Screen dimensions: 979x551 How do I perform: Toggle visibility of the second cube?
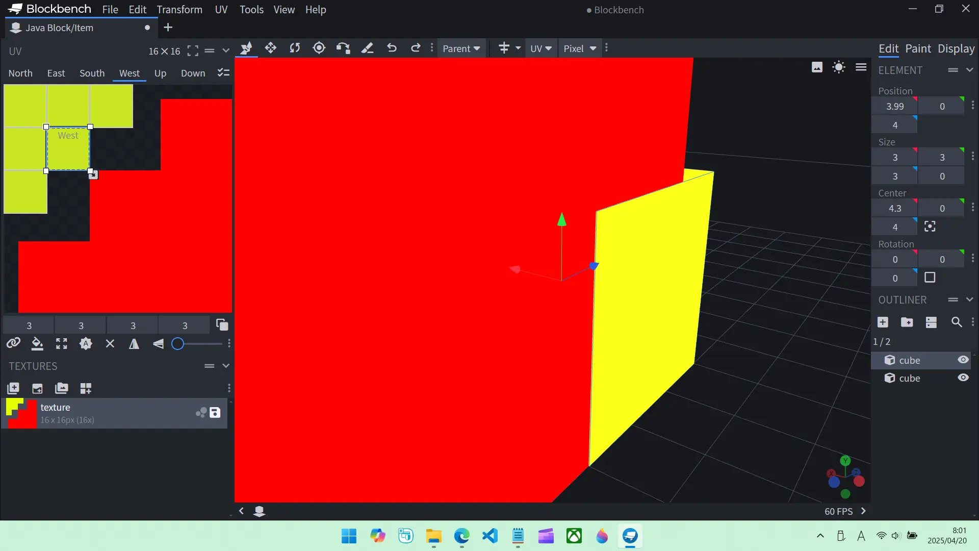[x=963, y=378]
